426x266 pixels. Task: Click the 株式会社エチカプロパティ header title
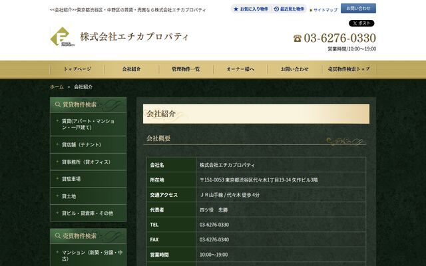[x=134, y=37]
